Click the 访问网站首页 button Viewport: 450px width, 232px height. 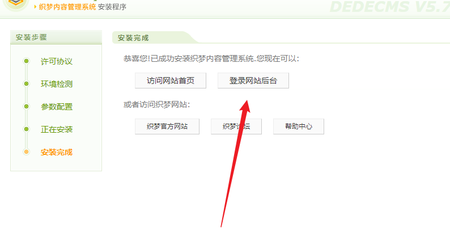click(x=171, y=81)
